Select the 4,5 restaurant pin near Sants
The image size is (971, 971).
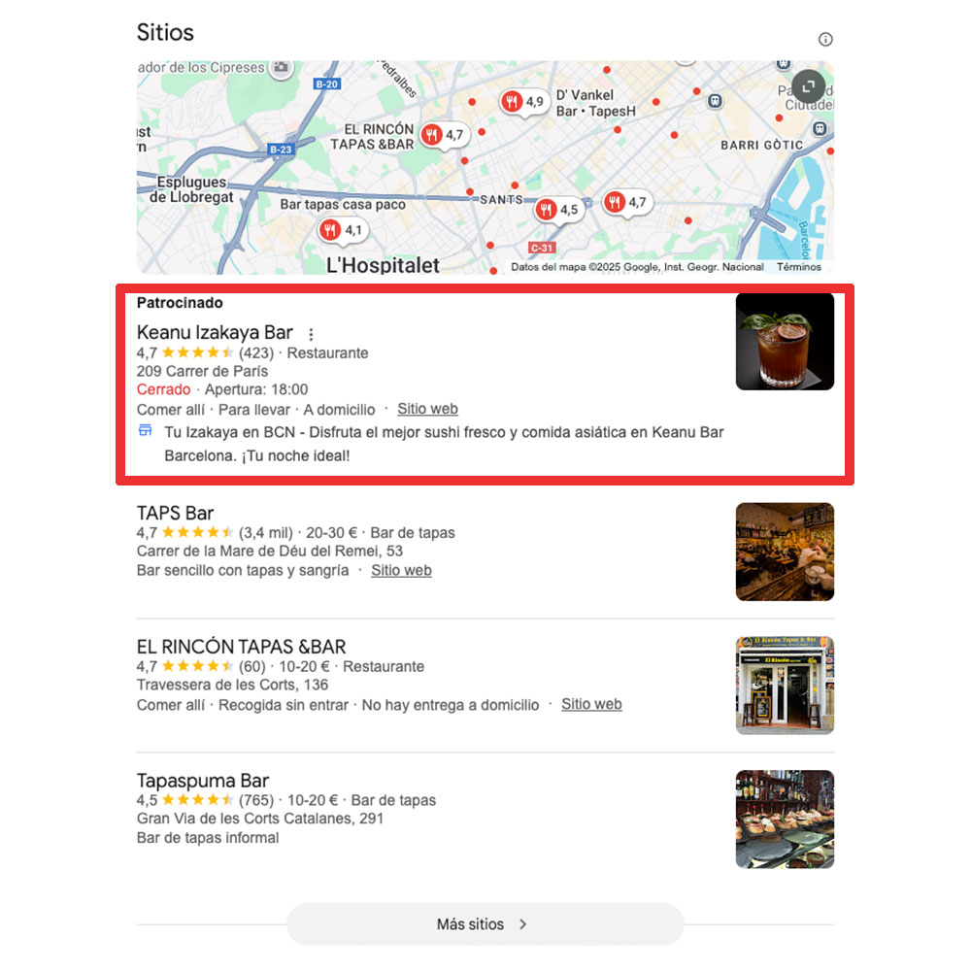(x=558, y=210)
